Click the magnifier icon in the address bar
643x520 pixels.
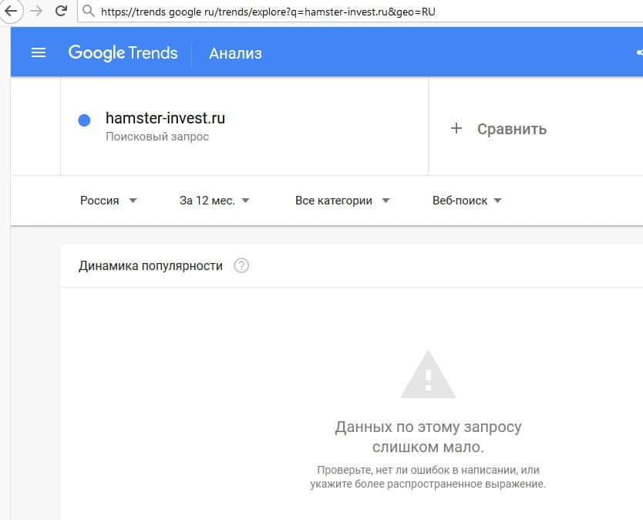89,12
